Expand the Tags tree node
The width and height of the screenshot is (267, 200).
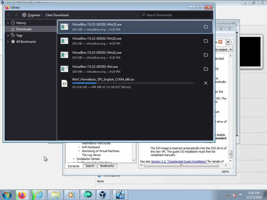(8, 35)
